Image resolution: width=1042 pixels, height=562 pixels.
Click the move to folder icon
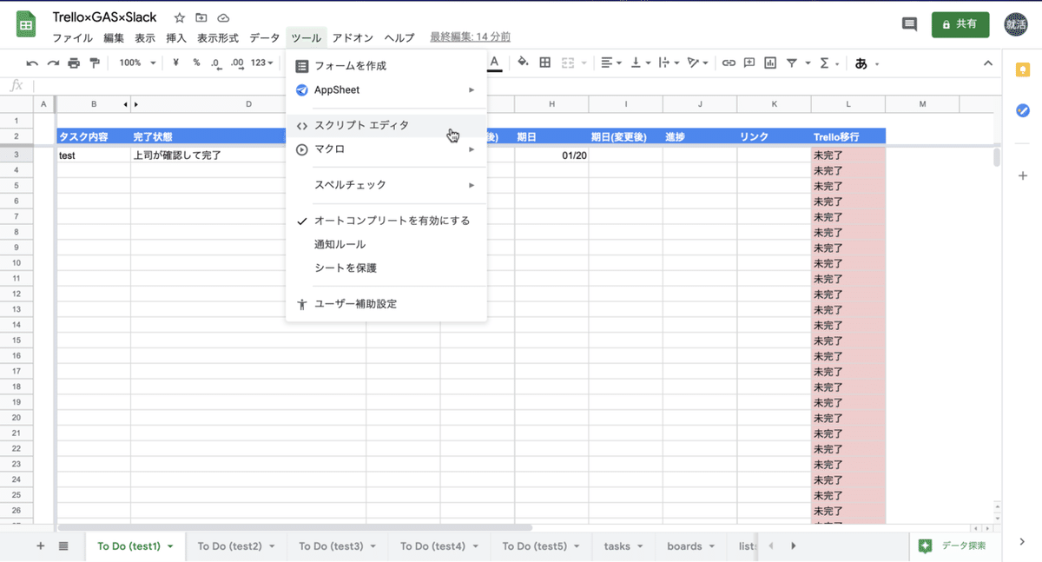tap(201, 18)
